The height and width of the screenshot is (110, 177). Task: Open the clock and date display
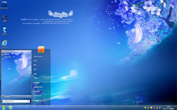pyautogui.click(x=168, y=108)
